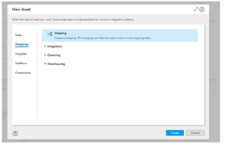
Task: Expand the Integration templates arrow
Action: (45, 46)
